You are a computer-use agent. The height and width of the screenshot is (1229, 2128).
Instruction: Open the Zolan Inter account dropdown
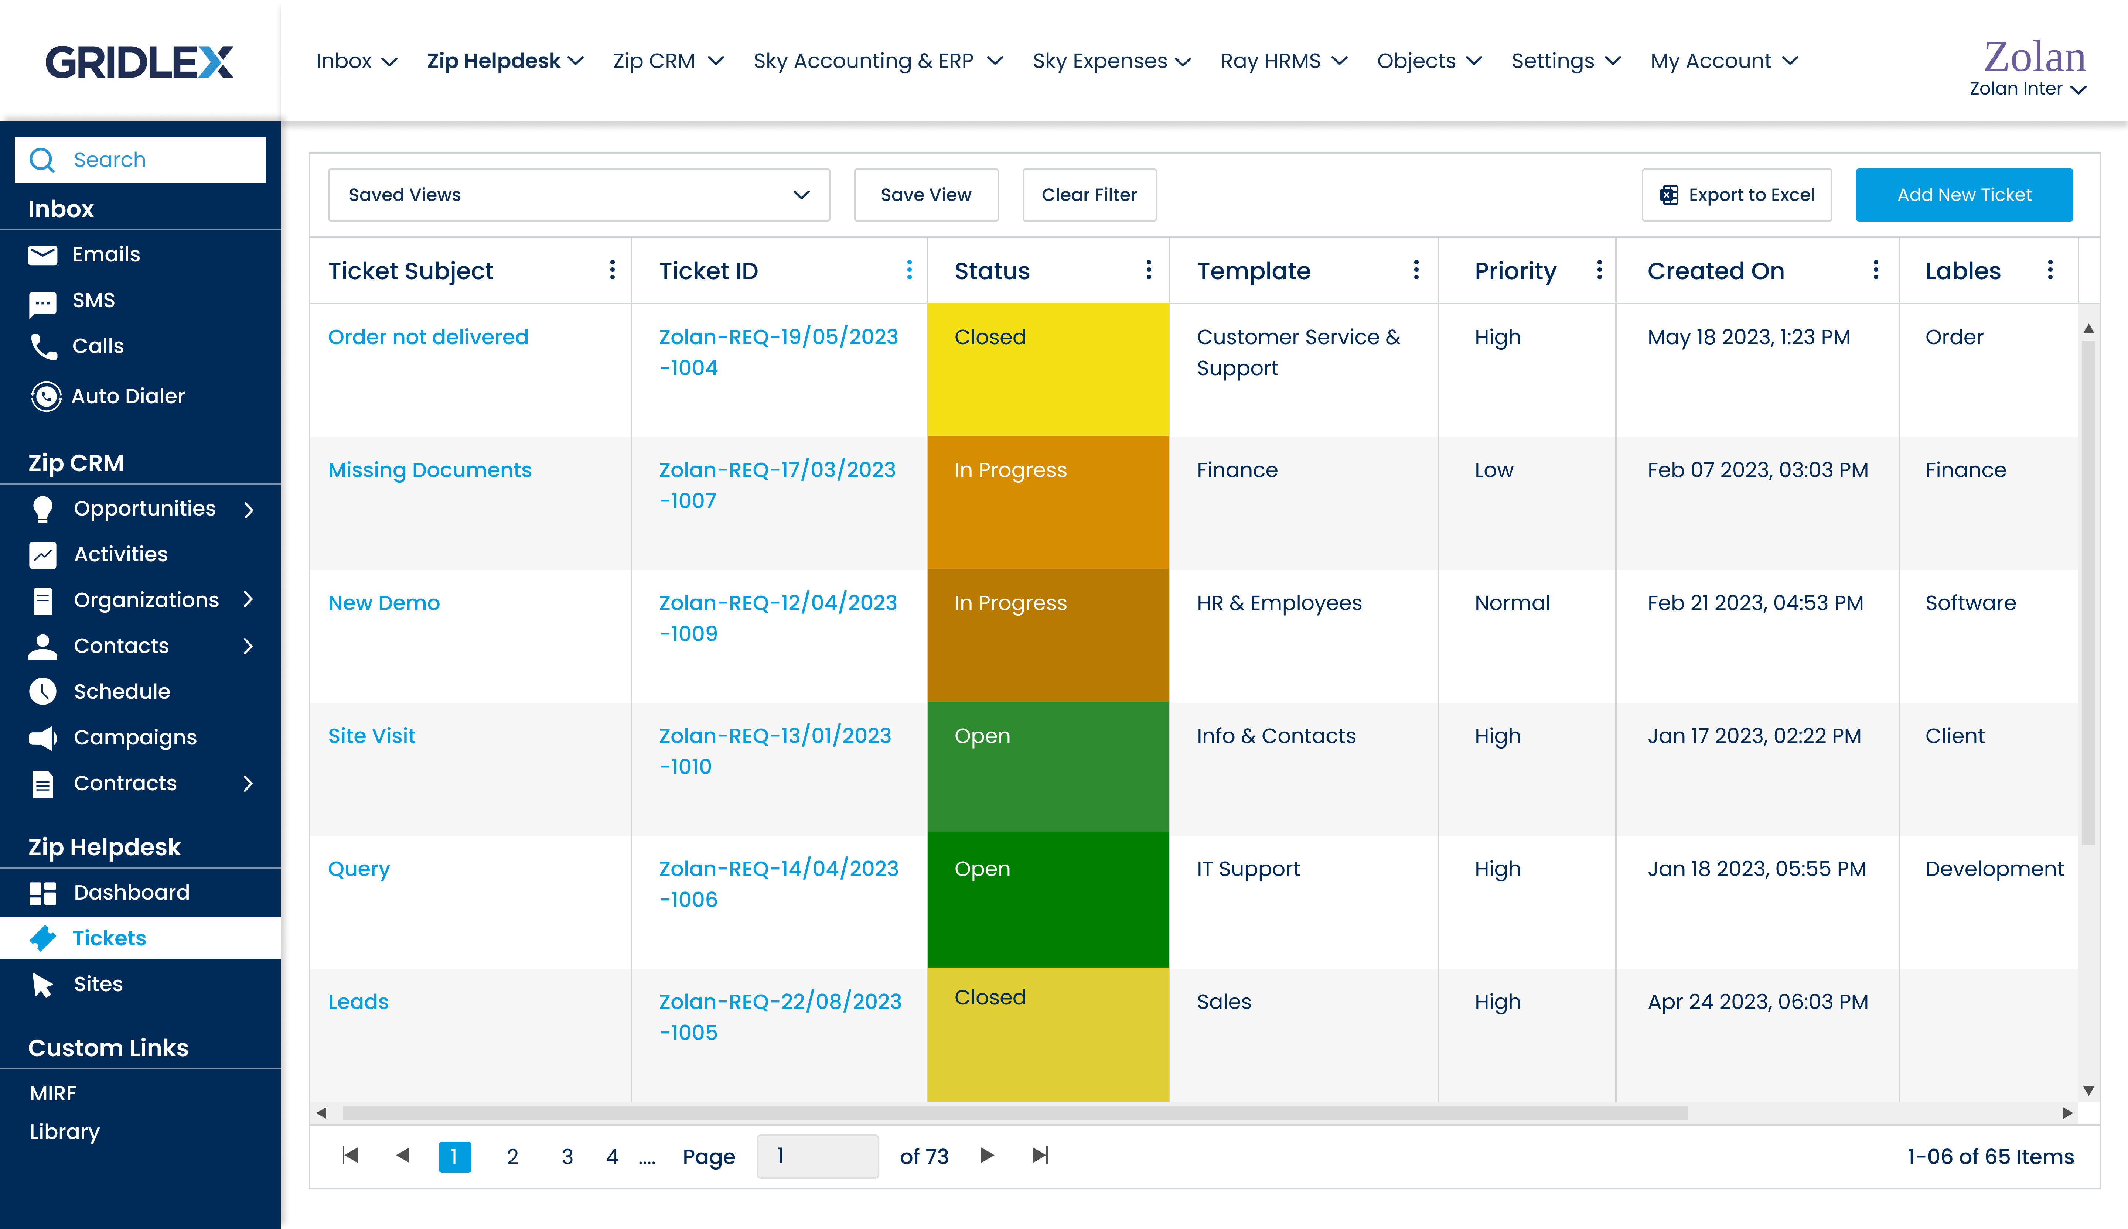point(2028,89)
